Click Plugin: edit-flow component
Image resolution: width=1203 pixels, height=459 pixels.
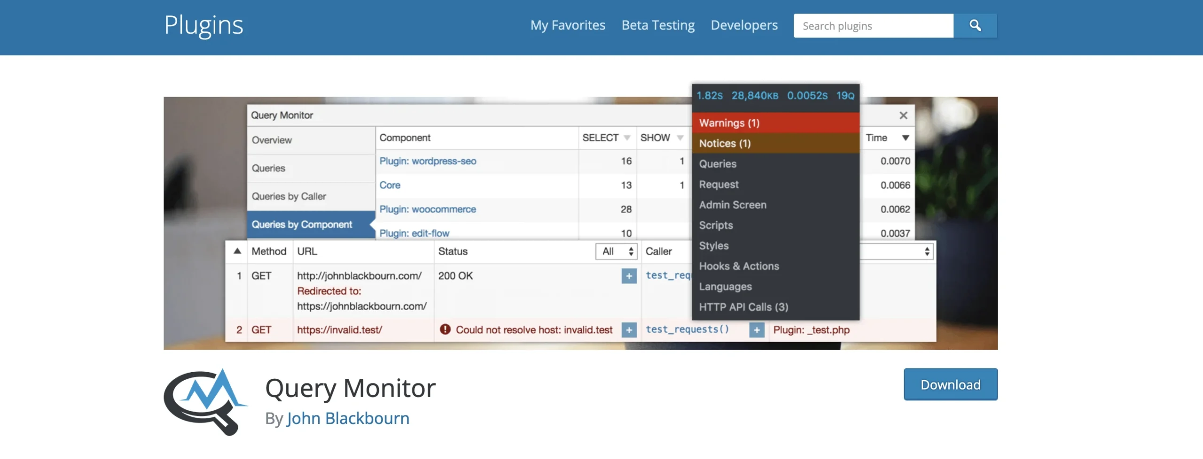[414, 233]
